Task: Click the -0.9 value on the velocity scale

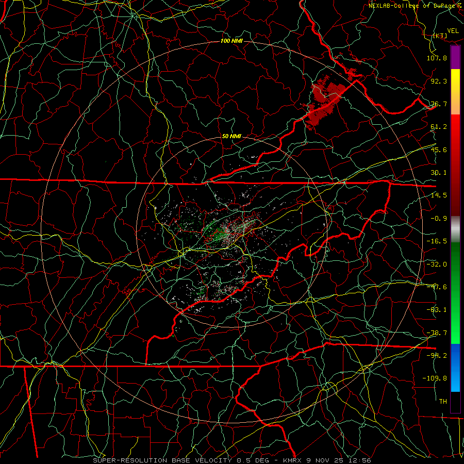Action: click(439, 219)
